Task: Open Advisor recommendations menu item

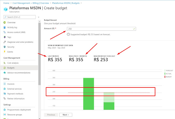Action: pyautogui.click(x=19, y=73)
